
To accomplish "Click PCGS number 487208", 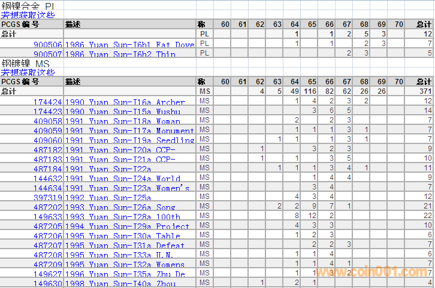I will point(47,255).
